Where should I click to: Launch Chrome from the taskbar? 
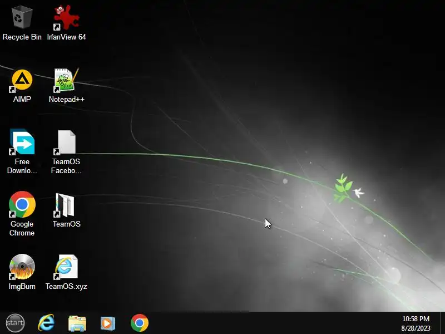click(x=140, y=323)
